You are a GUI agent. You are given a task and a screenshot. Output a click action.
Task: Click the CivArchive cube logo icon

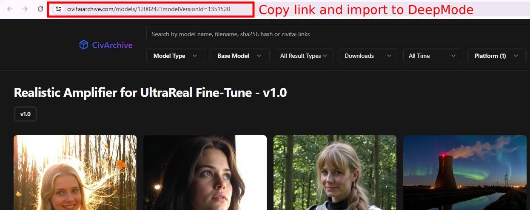pyautogui.click(x=84, y=45)
